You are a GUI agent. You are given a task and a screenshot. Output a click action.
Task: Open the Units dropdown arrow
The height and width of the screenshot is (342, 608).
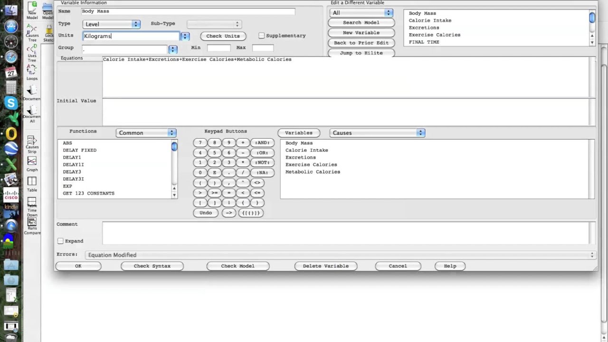pos(185,36)
